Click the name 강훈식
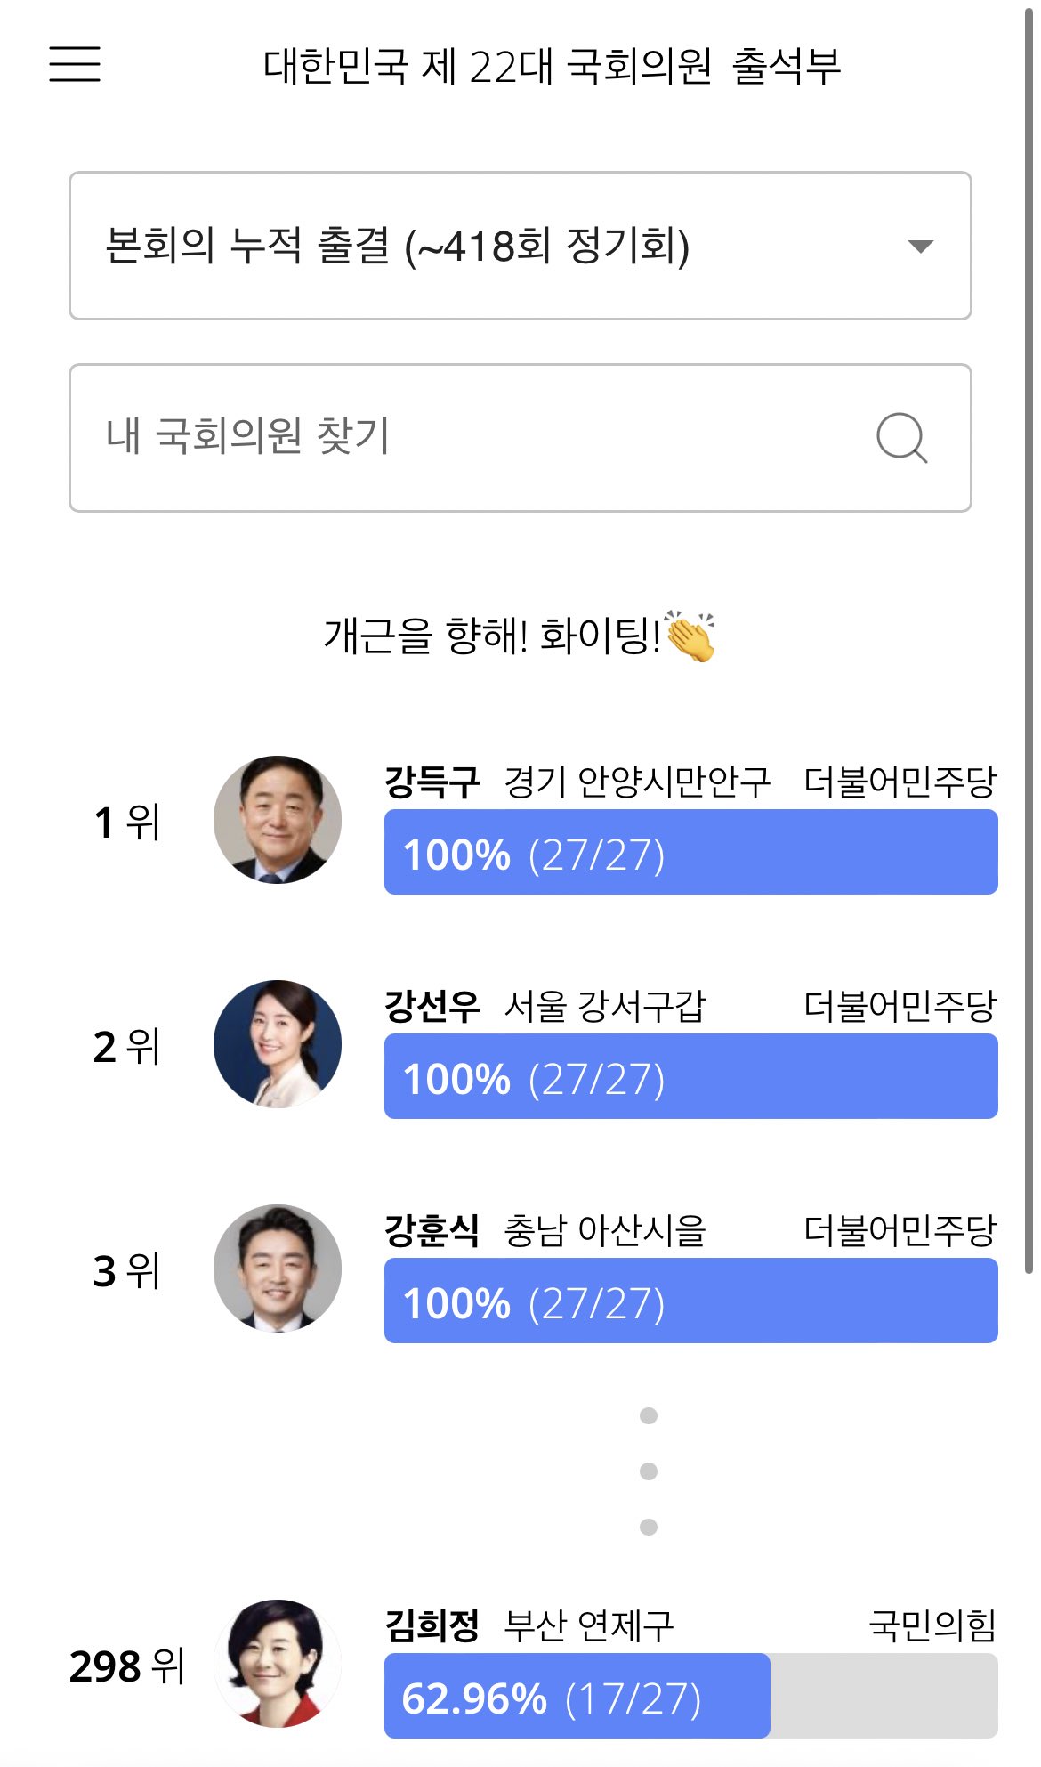Image resolution: width=1041 pixels, height=1767 pixels. pyautogui.click(x=432, y=1231)
